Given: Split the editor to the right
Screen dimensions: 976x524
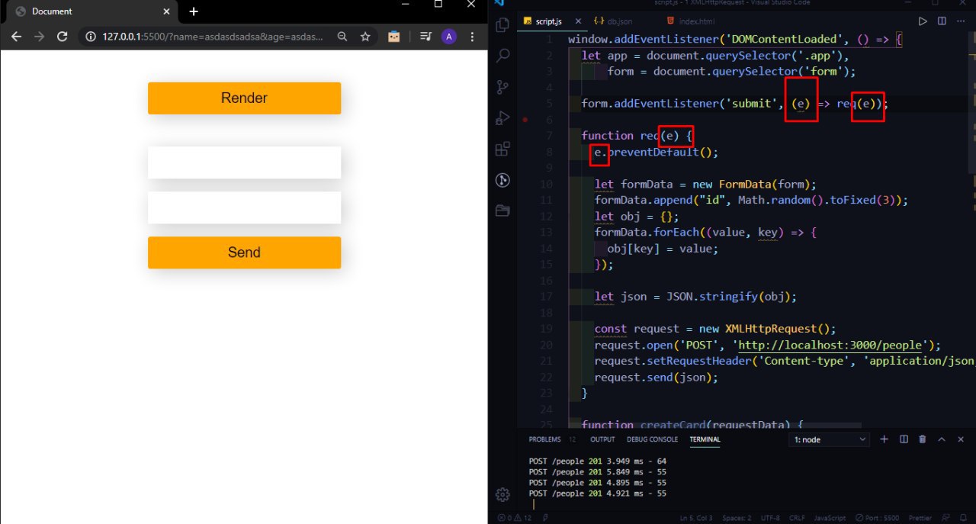Looking at the screenshot, I should pos(942,21).
